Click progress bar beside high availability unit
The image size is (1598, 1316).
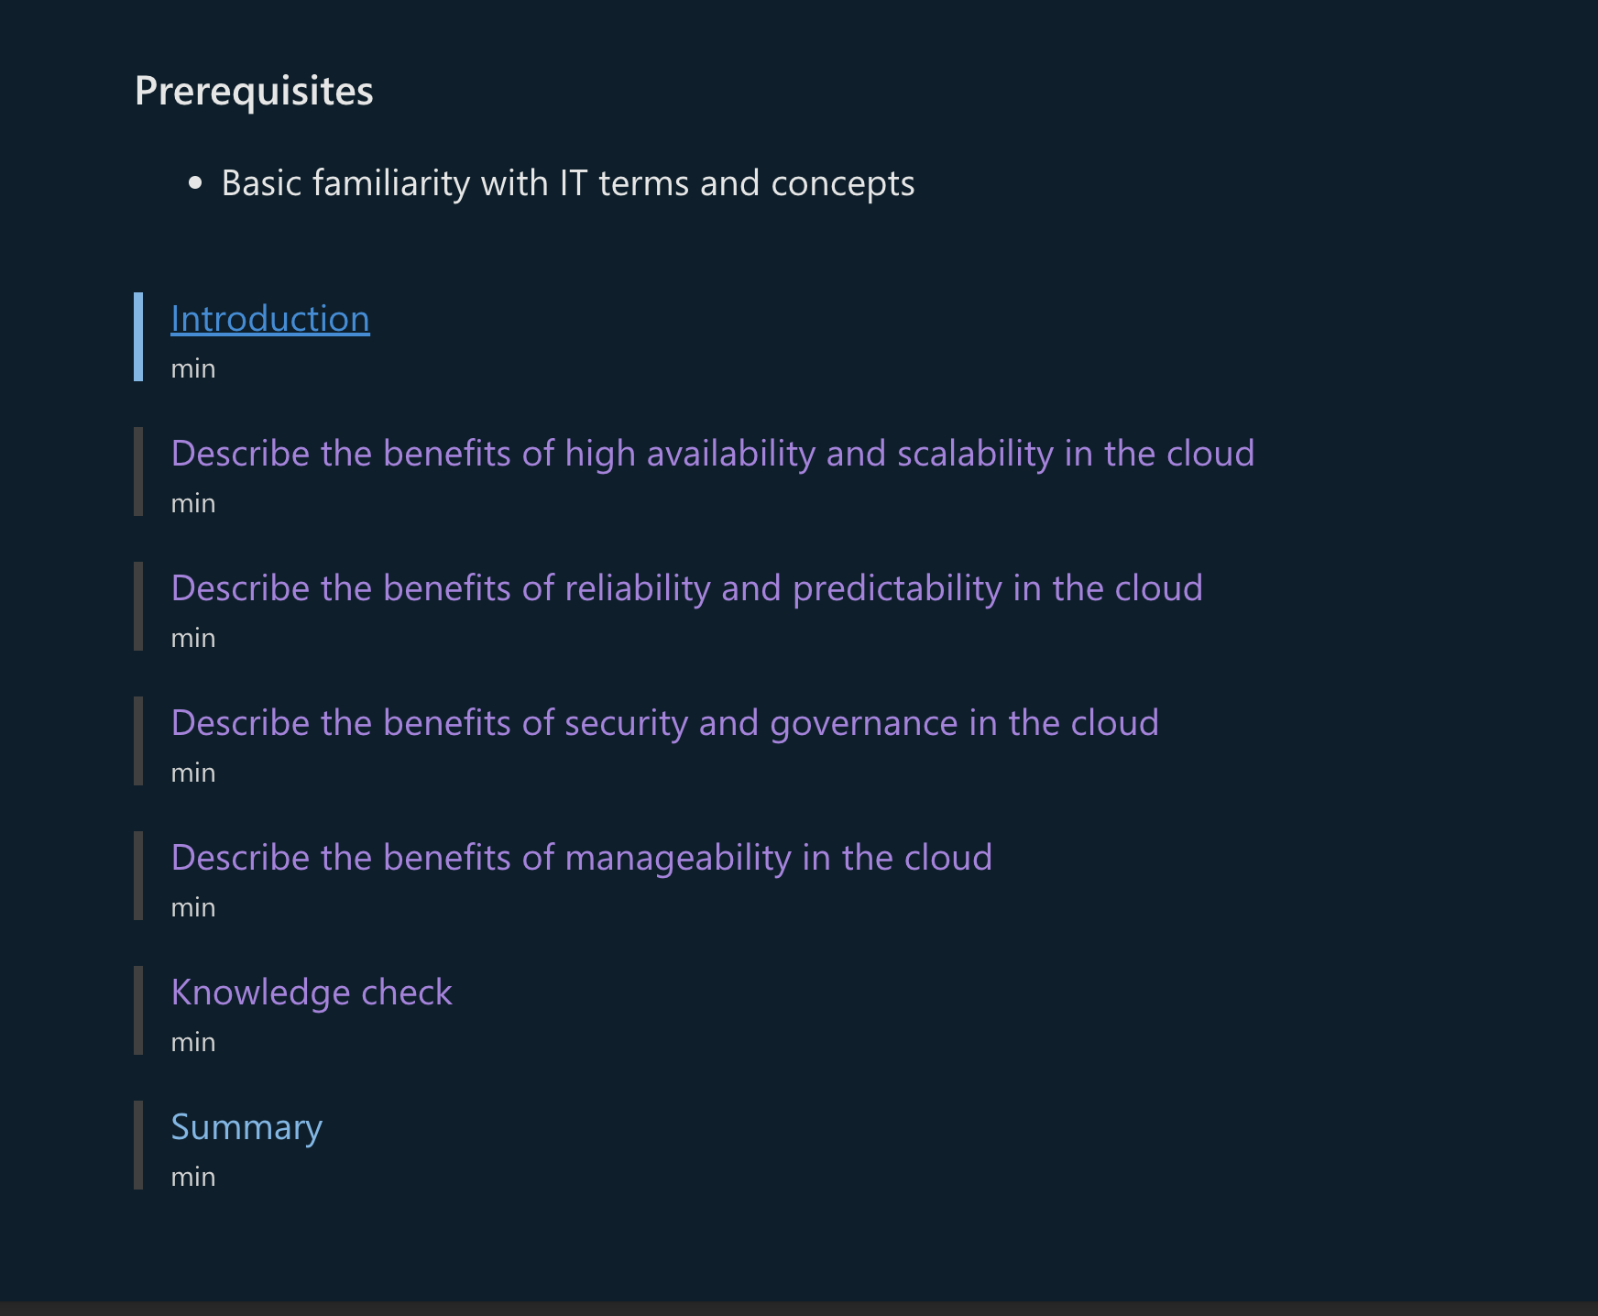(138, 472)
